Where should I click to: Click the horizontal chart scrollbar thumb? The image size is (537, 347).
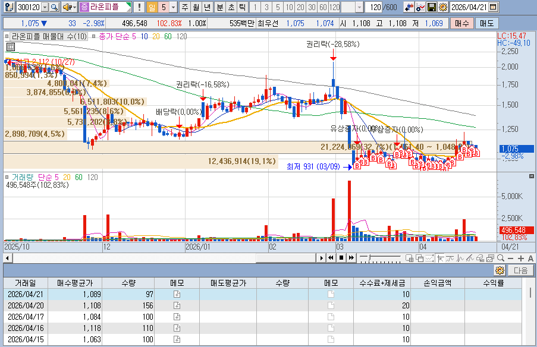point(286,258)
